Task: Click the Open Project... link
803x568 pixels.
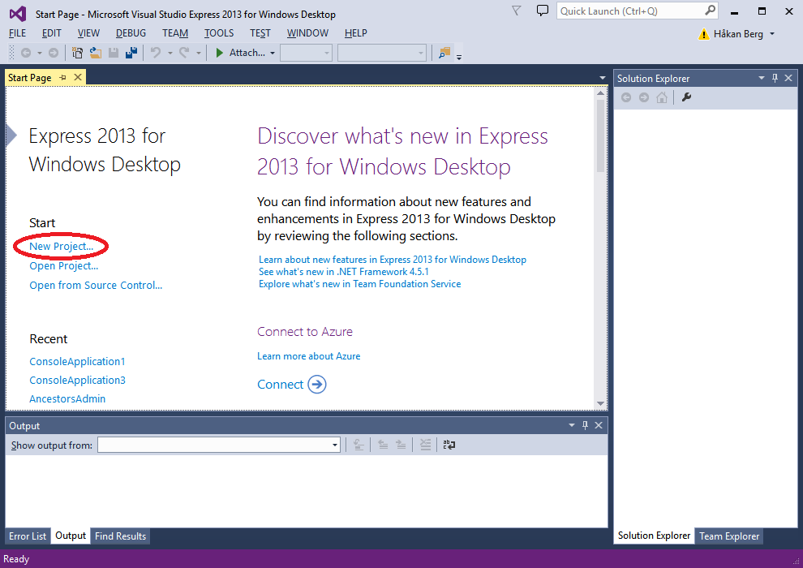Action: 63,266
